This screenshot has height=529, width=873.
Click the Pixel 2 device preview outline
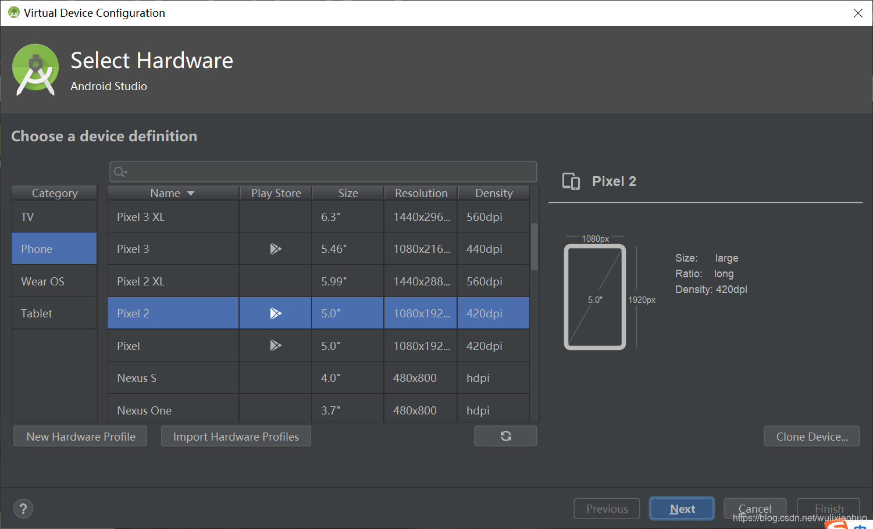tap(595, 297)
